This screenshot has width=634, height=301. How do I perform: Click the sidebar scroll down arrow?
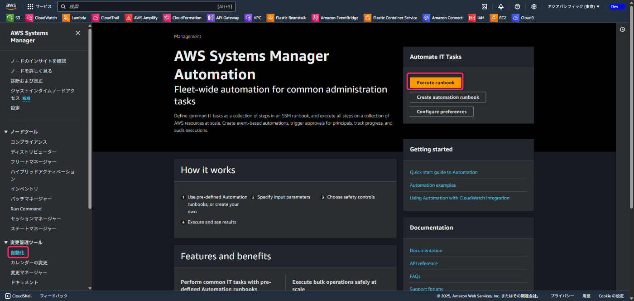(x=90, y=288)
